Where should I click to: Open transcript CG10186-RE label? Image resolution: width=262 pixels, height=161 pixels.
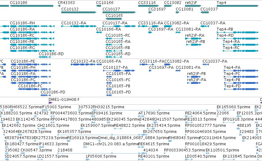[x=22, y=42]
